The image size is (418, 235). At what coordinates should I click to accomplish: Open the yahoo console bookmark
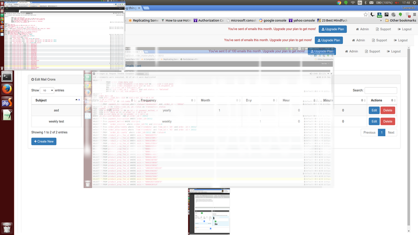click(301, 20)
